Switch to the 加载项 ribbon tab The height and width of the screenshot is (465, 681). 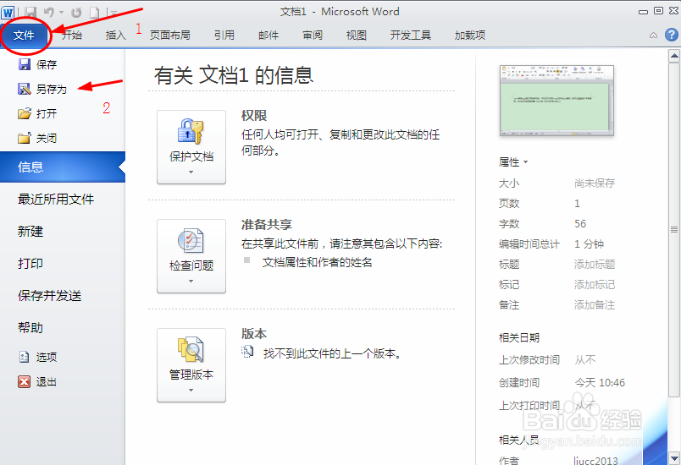(470, 36)
